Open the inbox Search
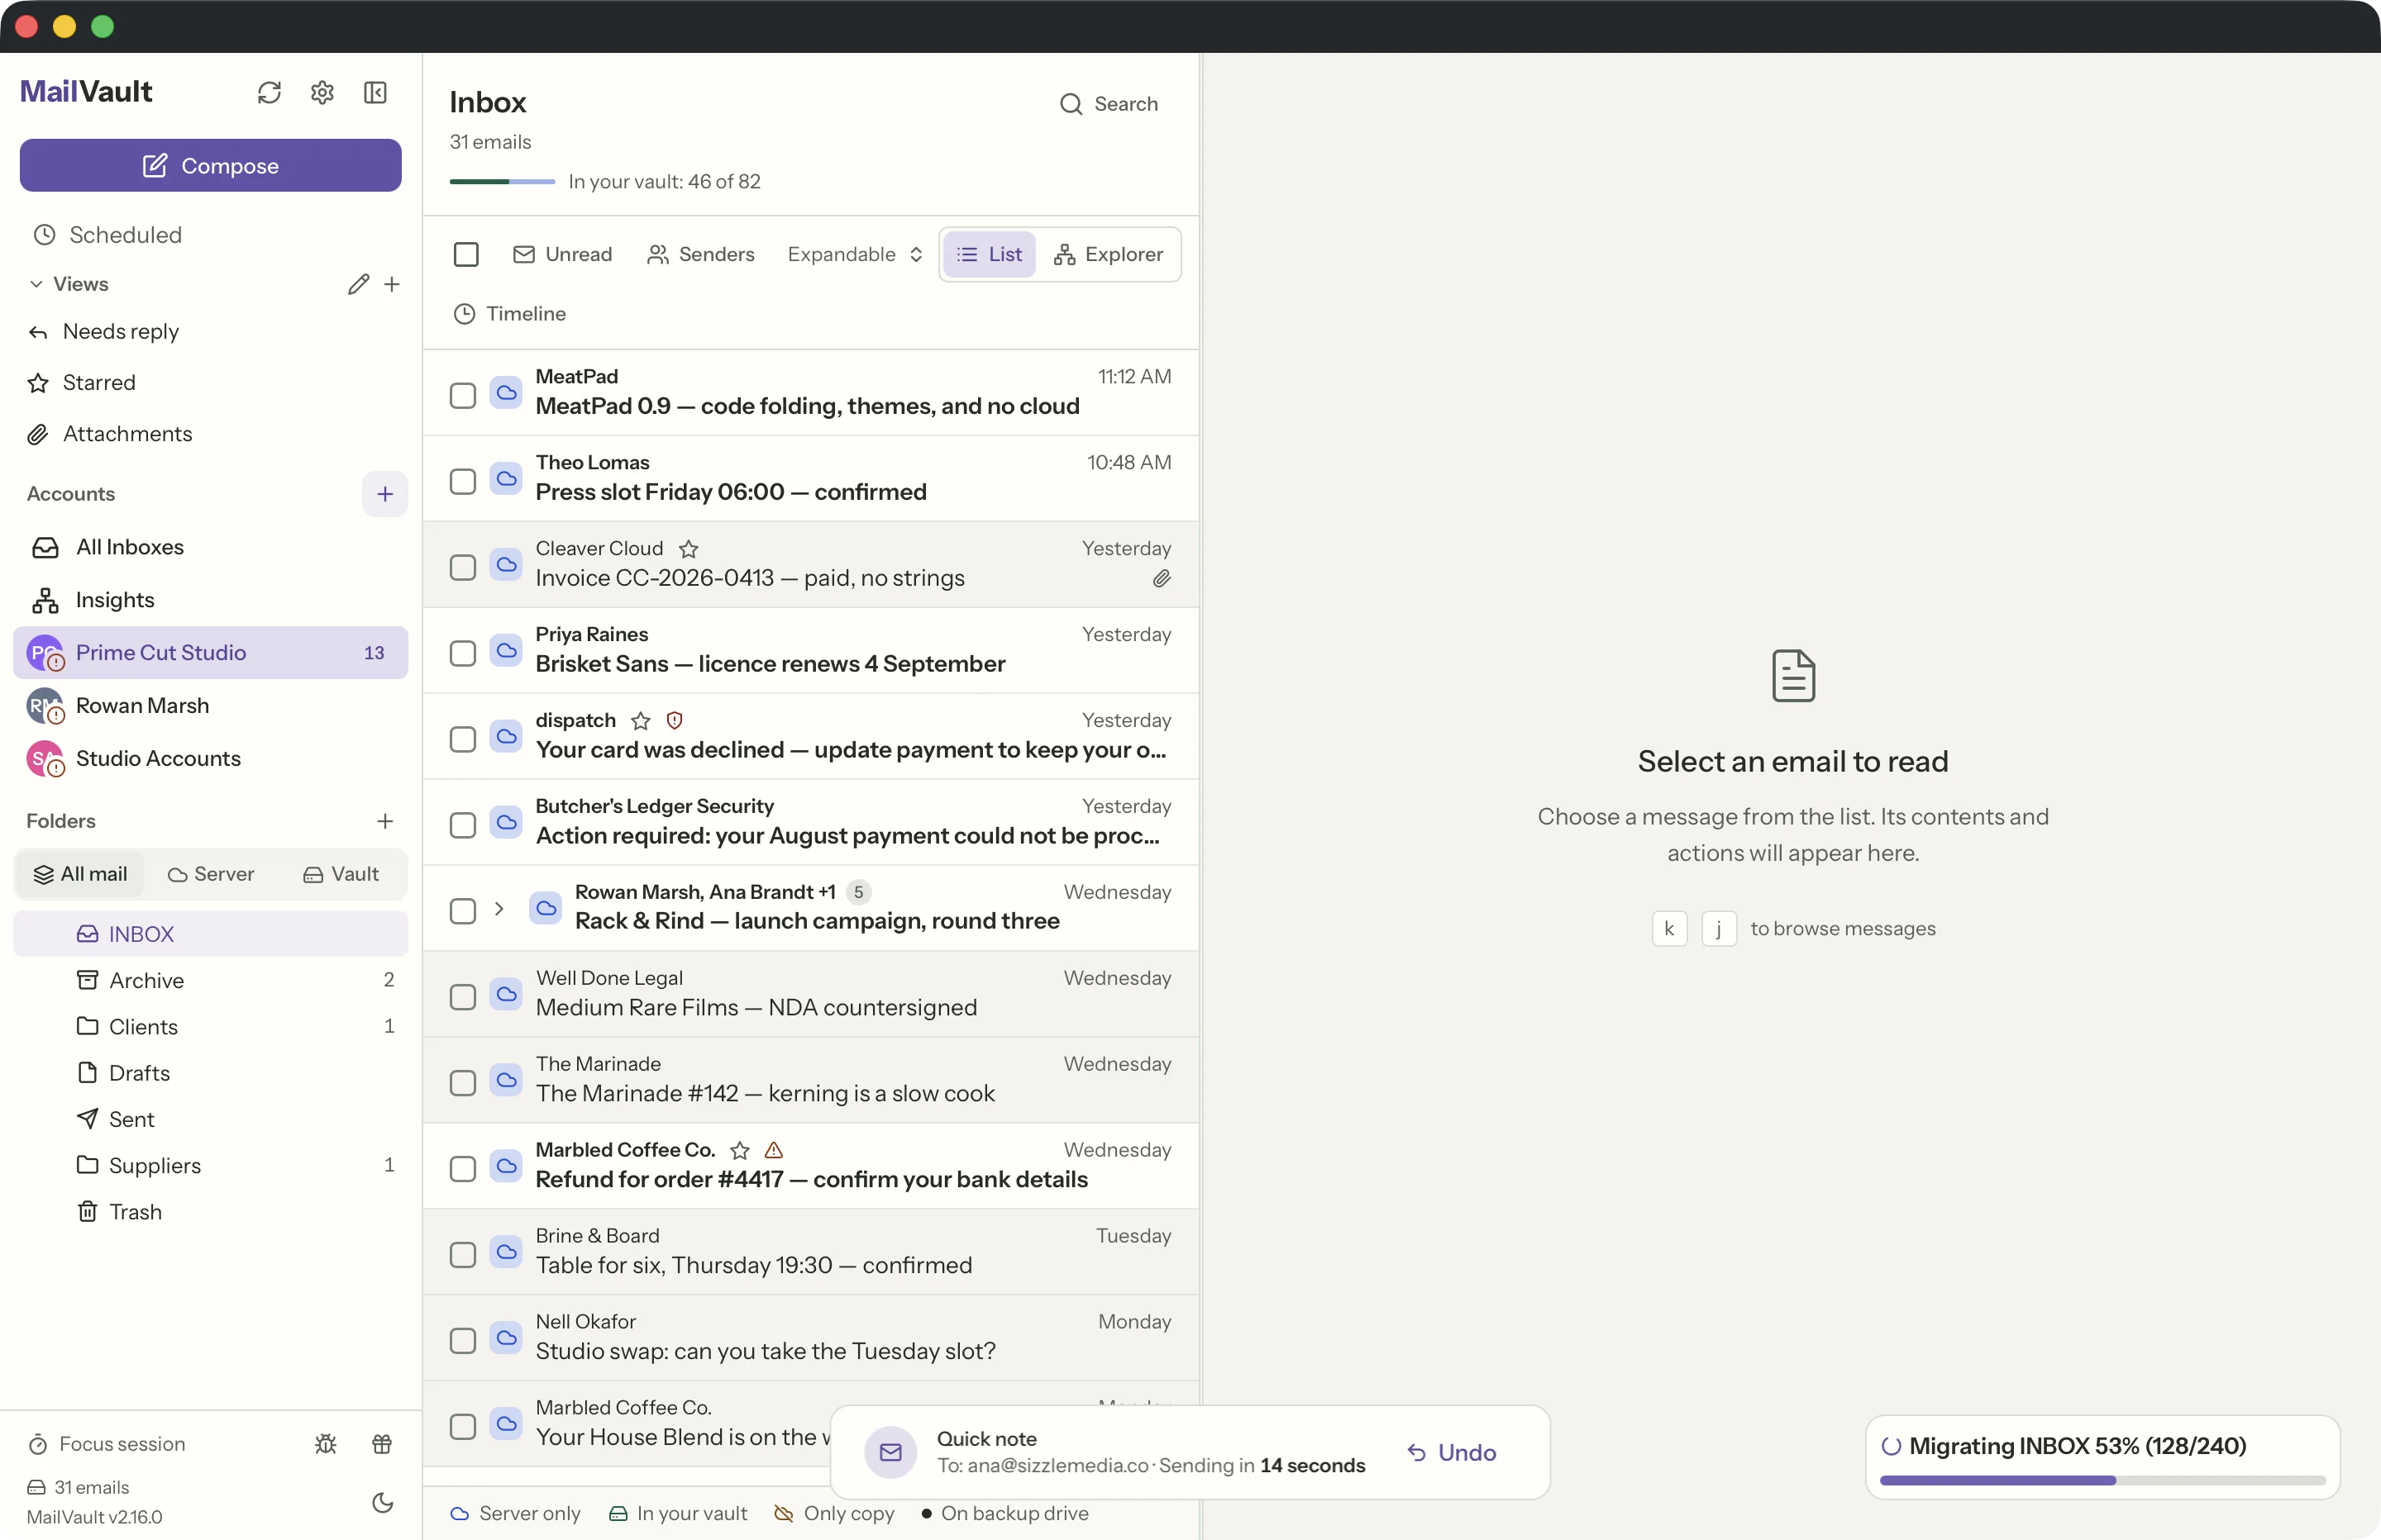 click(1109, 104)
